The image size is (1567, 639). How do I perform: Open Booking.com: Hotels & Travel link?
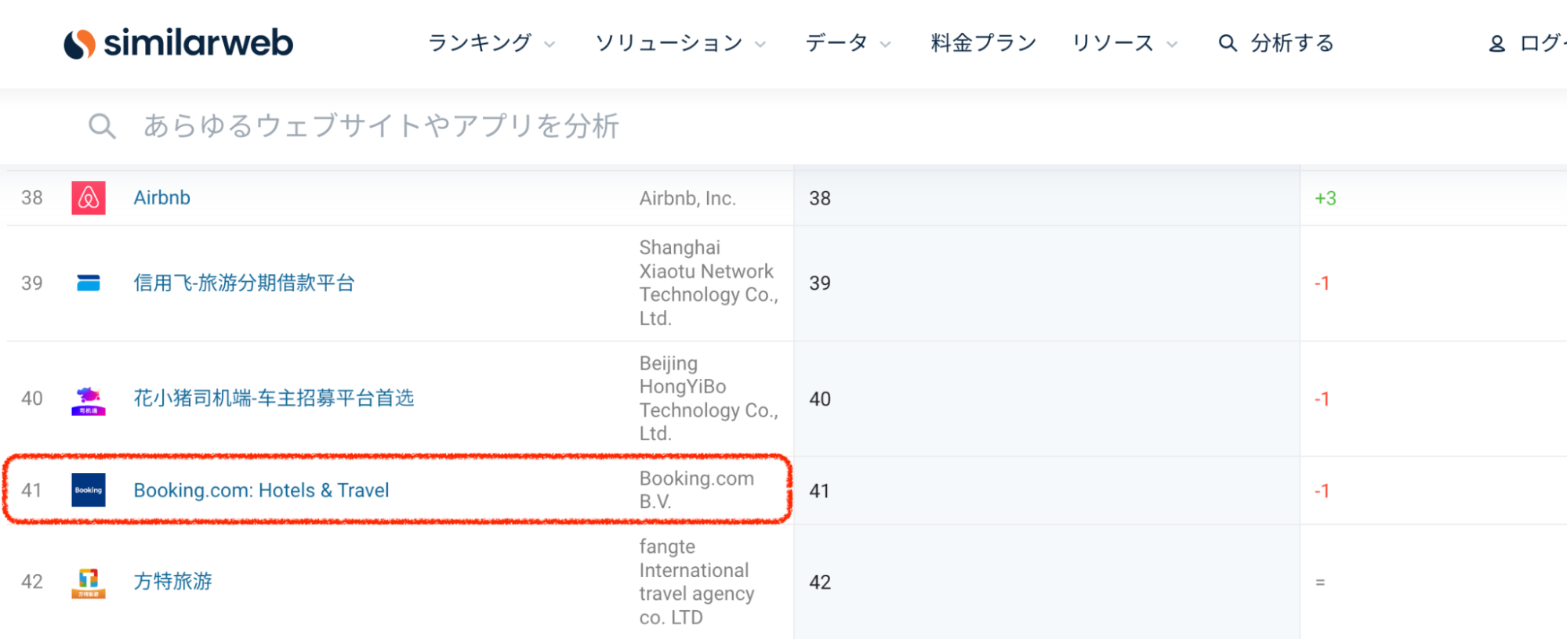click(261, 490)
